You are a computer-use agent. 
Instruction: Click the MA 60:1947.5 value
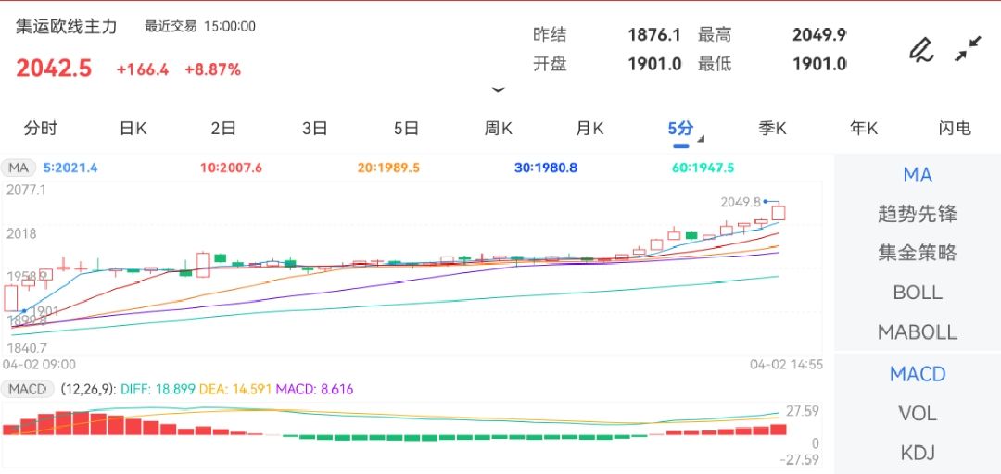(703, 168)
